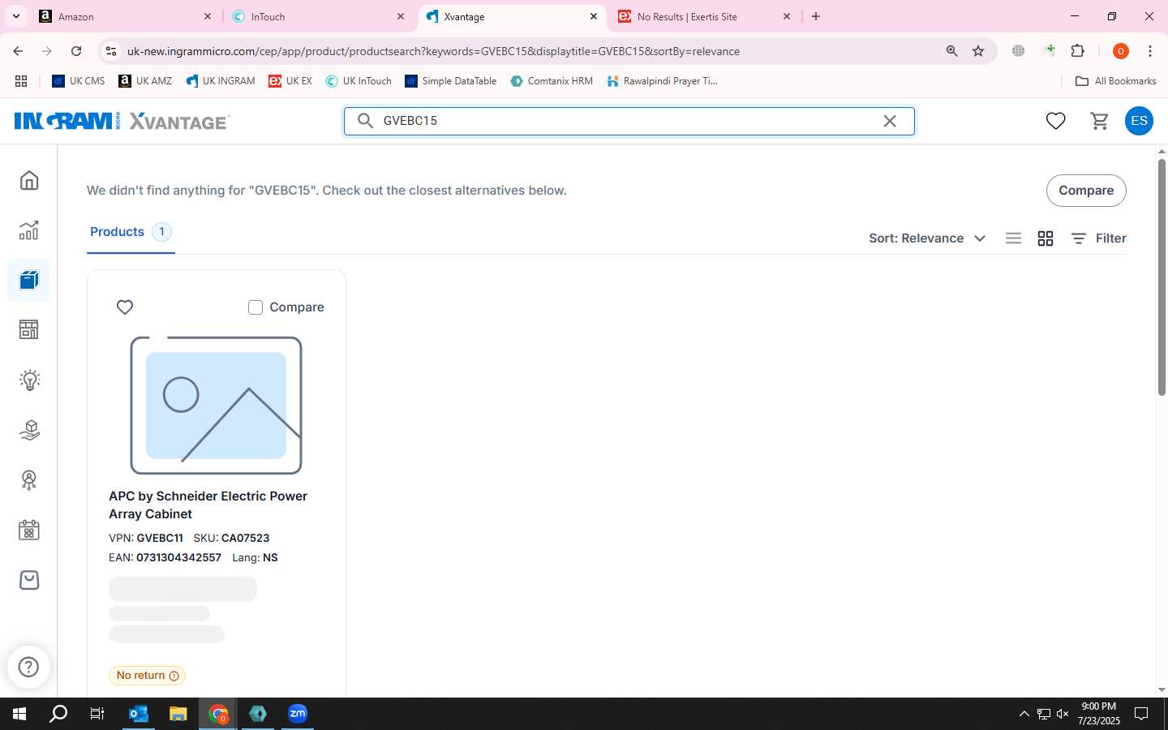Select the SKU value CA07523
The width and height of the screenshot is (1168, 730).
pyautogui.click(x=245, y=538)
